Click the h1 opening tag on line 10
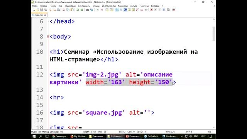Image resolution: width=247 pixels, height=139 pixels. (57, 52)
